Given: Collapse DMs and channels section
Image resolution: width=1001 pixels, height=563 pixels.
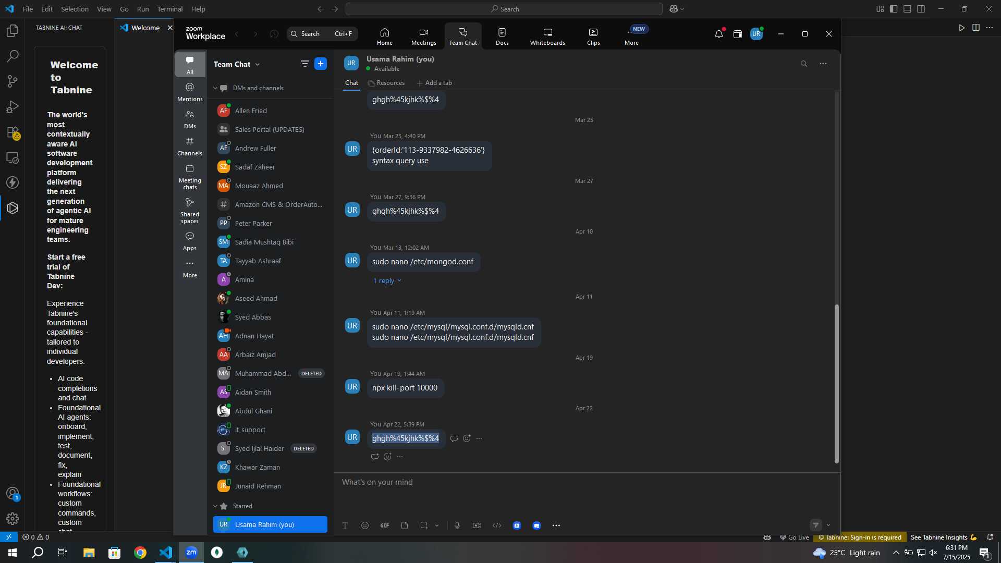Looking at the screenshot, I should [215, 88].
